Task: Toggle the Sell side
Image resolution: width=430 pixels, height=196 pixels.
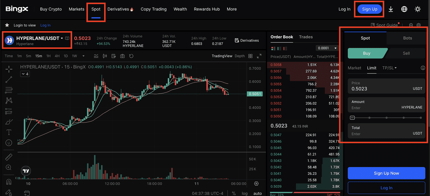Action: pyautogui.click(x=406, y=53)
